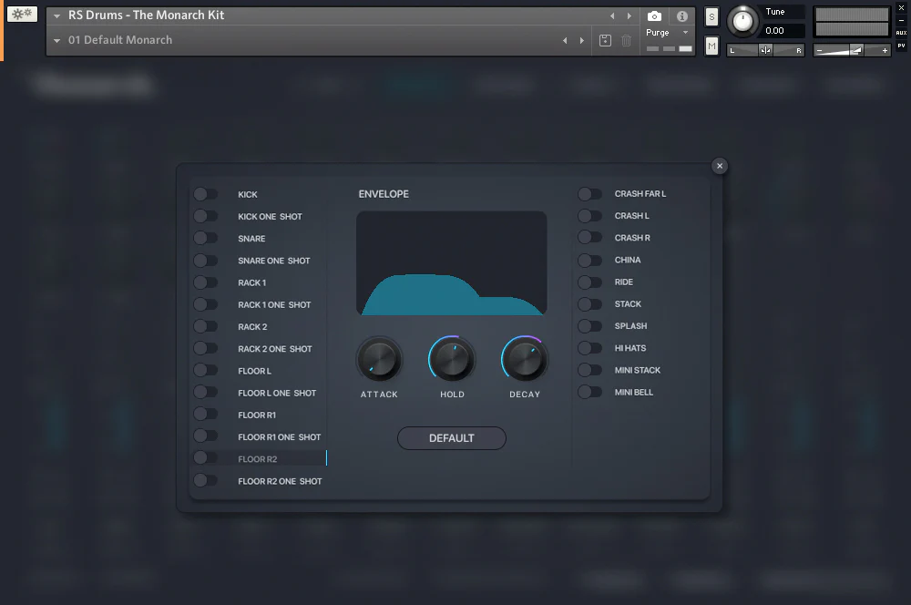The image size is (911, 605).
Task: Click the DECAY knob
Action: [524, 359]
